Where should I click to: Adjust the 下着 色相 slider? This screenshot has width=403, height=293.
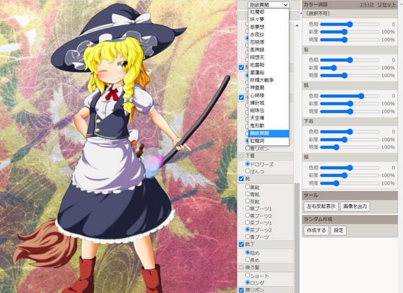point(350,132)
